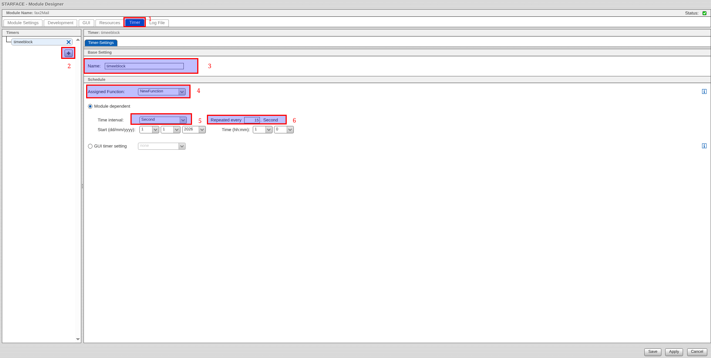Select the GUI timer setting radio button
This screenshot has width=711, height=358.
tap(90, 146)
